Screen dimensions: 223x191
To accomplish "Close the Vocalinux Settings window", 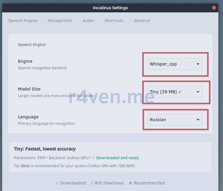I will pyautogui.click(x=214, y=8).
